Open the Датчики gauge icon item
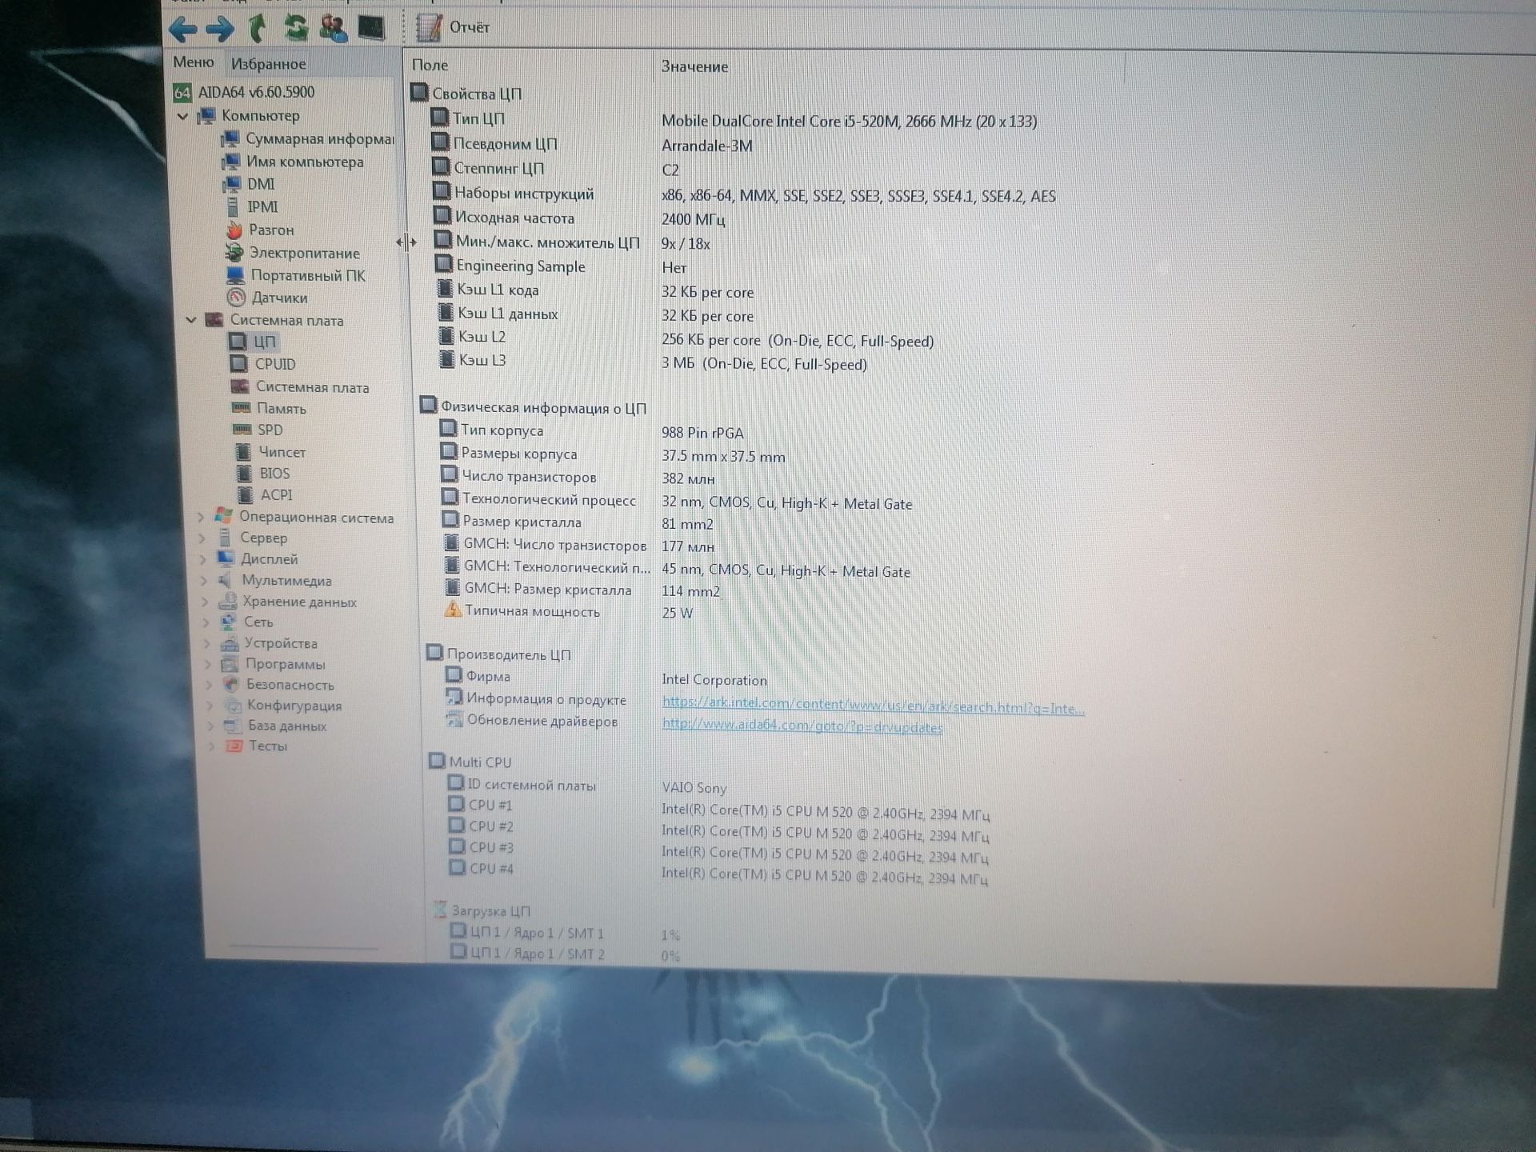 click(236, 298)
